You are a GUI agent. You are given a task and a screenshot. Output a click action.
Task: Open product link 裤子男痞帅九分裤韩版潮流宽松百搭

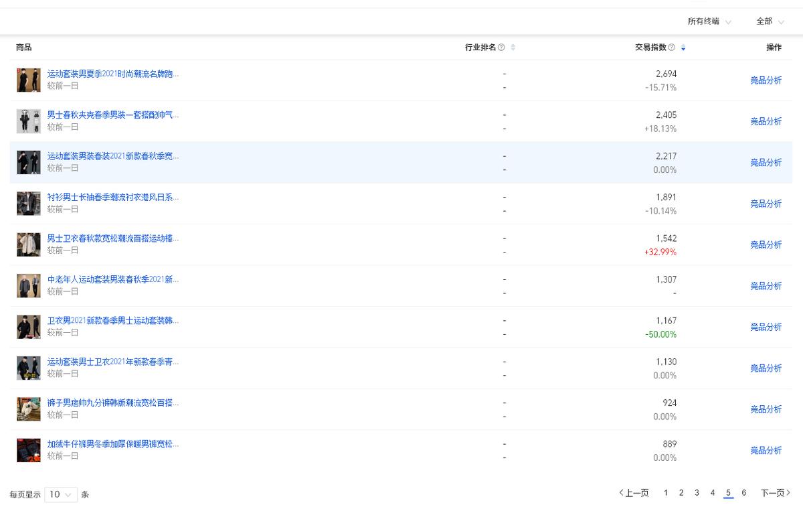(x=113, y=403)
